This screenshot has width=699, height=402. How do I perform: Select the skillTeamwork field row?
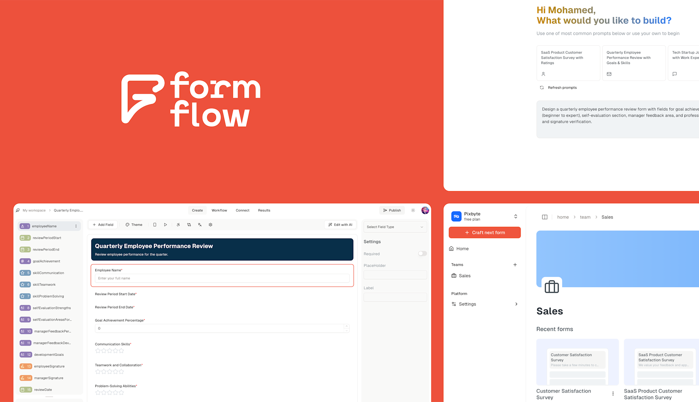pyautogui.click(x=49, y=284)
